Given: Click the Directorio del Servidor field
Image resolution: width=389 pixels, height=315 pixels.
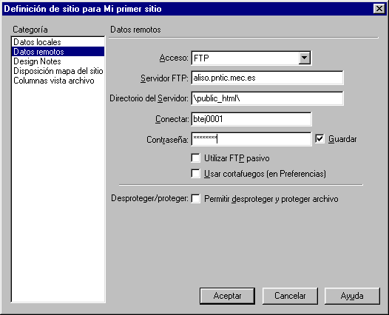Looking at the screenshot, I should [267, 98].
